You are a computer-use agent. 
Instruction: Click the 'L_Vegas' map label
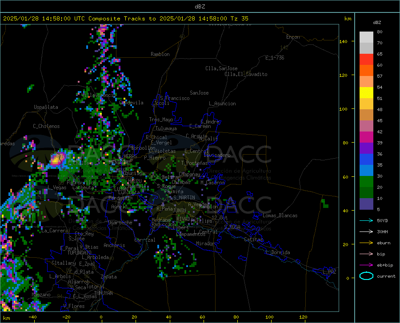[57, 187]
